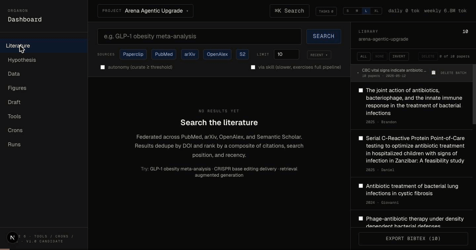The width and height of the screenshot is (476, 250).
Task: Click the Search button
Action: point(324,36)
